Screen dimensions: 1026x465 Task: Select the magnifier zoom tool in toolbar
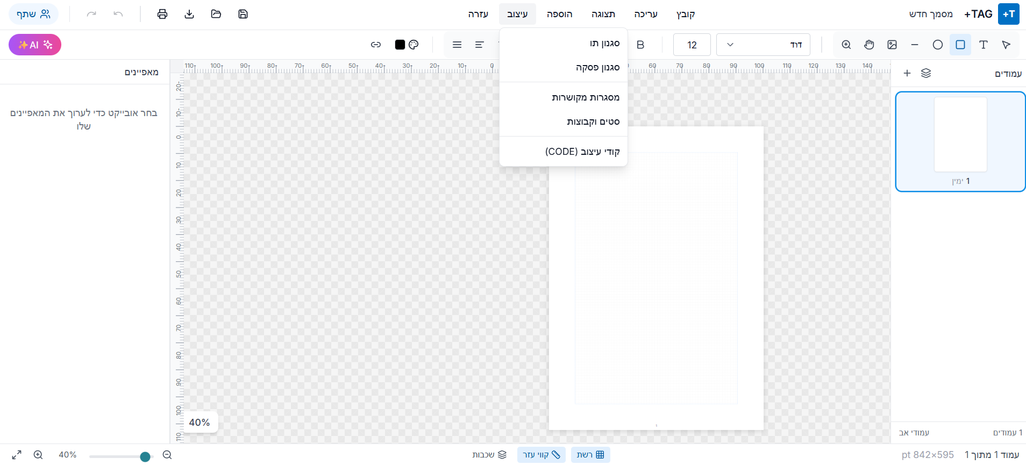tap(846, 45)
